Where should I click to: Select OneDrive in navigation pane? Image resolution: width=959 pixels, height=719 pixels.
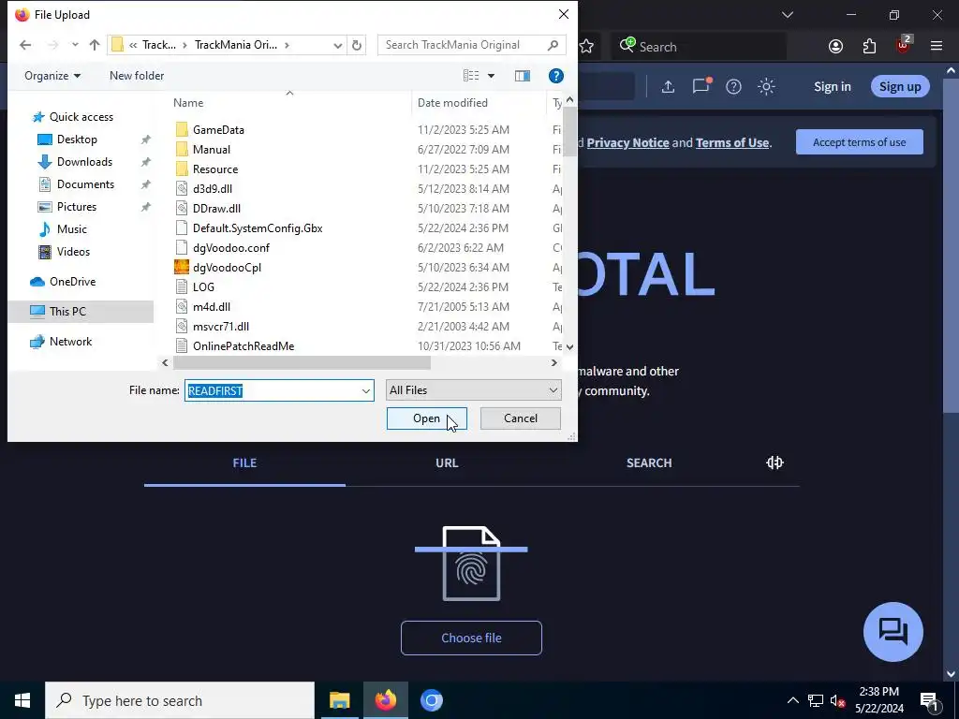72,282
